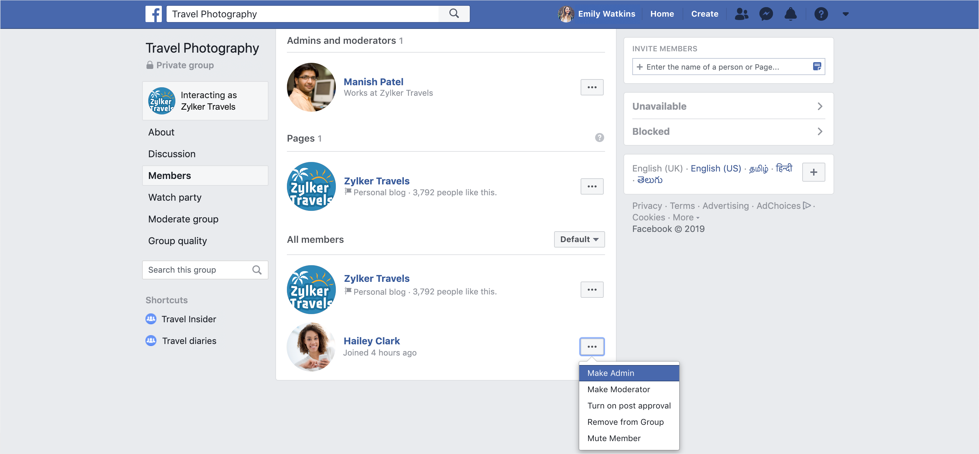Click the Facebook logo icon
979x454 pixels.
click(x=154, y=14)
